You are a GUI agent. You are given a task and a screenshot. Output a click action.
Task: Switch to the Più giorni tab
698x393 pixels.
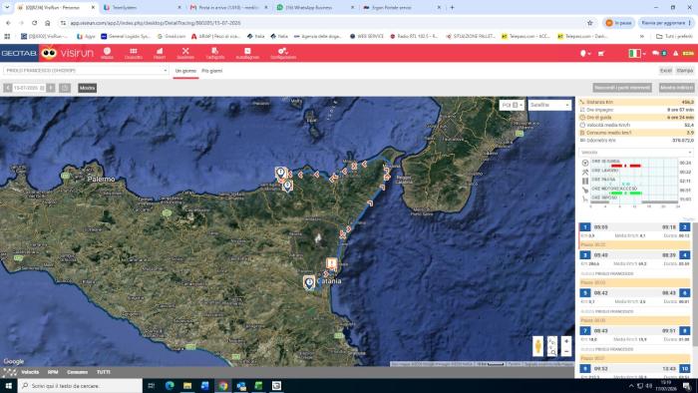click(x=211, y=71)
